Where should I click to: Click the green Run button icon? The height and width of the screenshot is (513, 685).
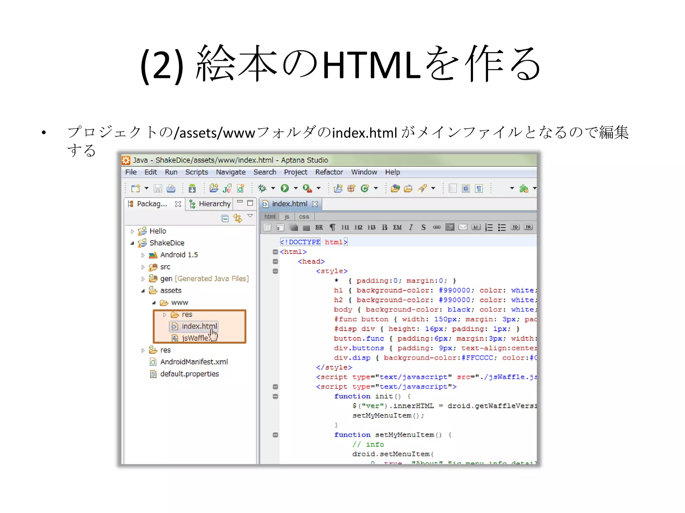(285, 188)
